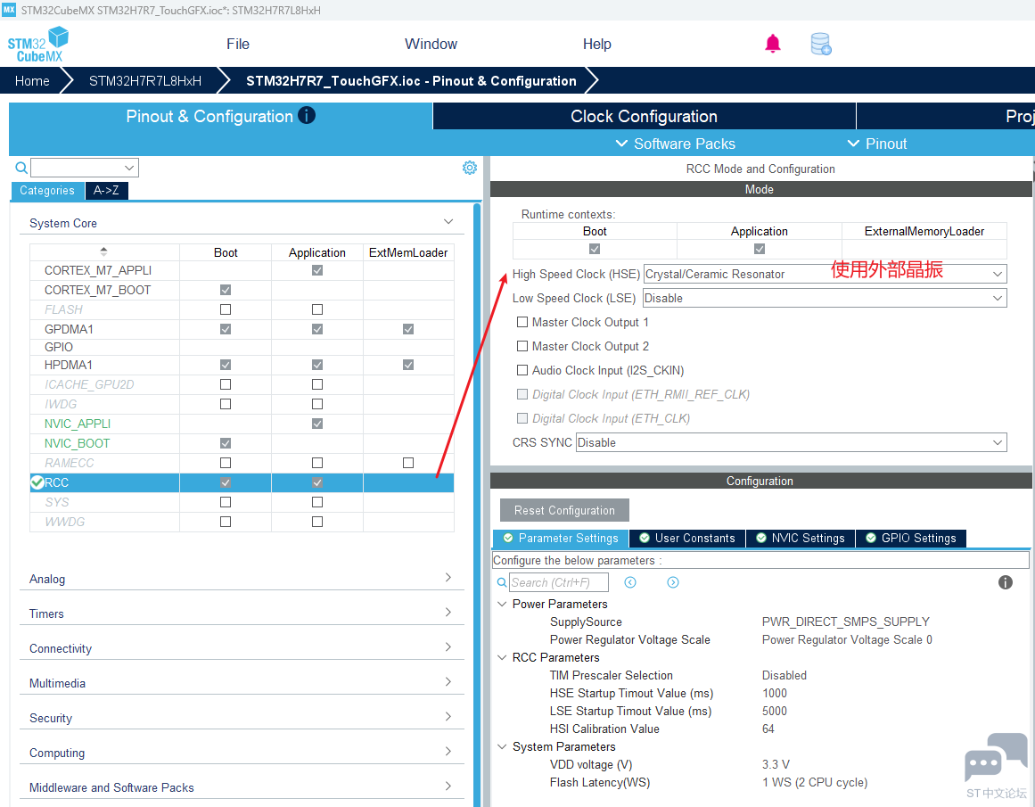
Task: Click the sort arrows in table header
Action: [x=103, y=251]
